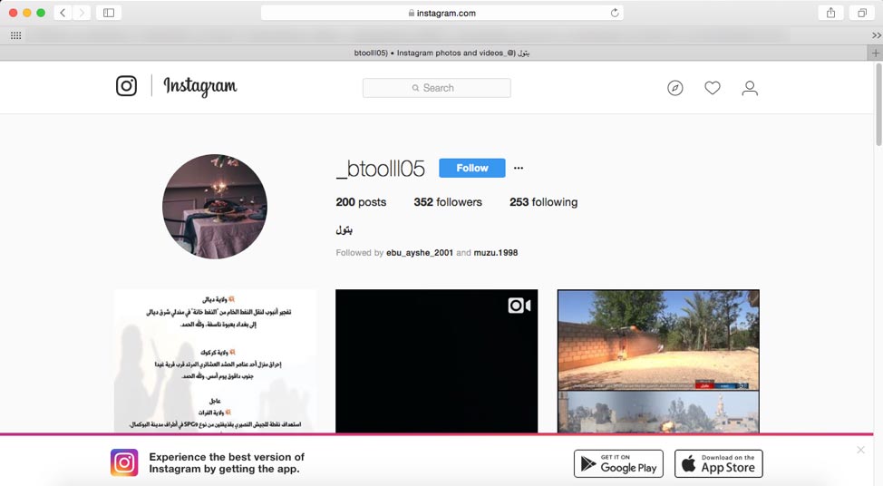Open the 352 followers list
This screenshot has width=883, height=486.
click(448, 202)
